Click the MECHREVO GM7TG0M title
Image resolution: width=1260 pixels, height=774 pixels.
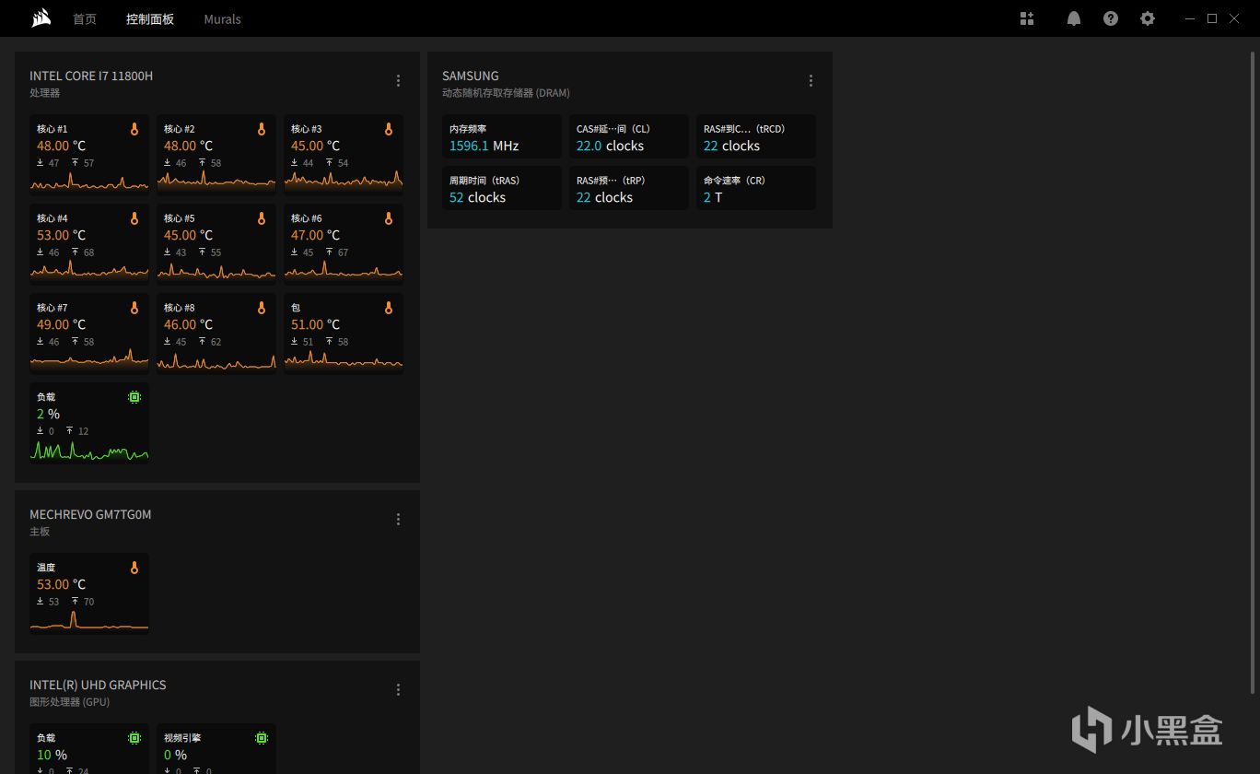click(90, 515)
